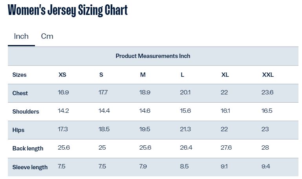Select the Inch tab
This screenshot has width=302, height=179.
point(21,36)
